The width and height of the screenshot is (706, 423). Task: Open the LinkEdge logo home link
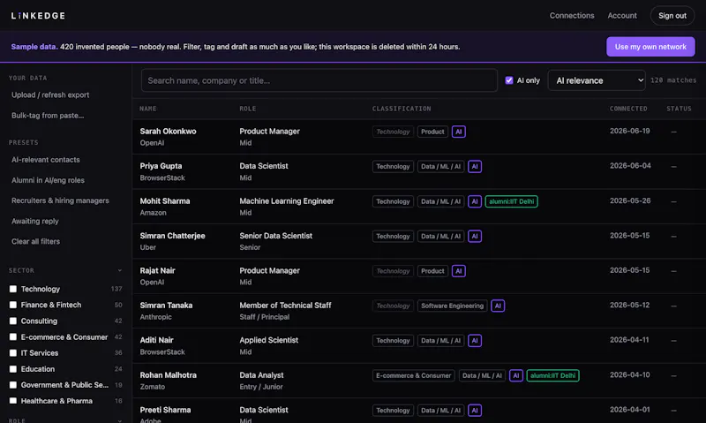point(38,16)
